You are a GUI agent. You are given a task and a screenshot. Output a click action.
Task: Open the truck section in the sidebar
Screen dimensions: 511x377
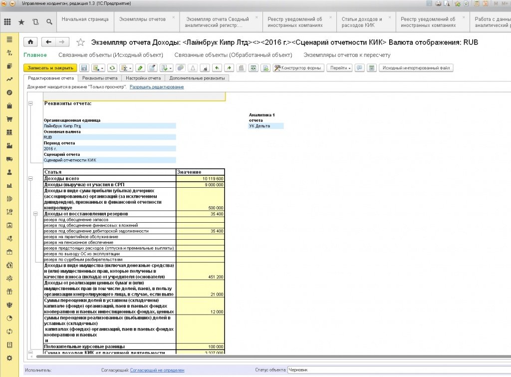[9, 159]
